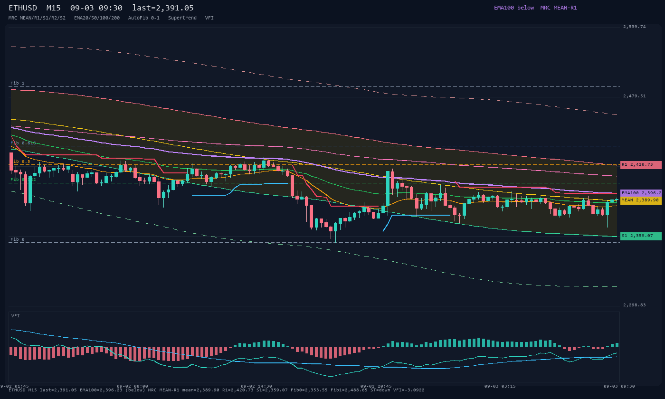Click the ETHUSD symbol title
Viewport: 665px width, 399px height.
tap(23, 8)
